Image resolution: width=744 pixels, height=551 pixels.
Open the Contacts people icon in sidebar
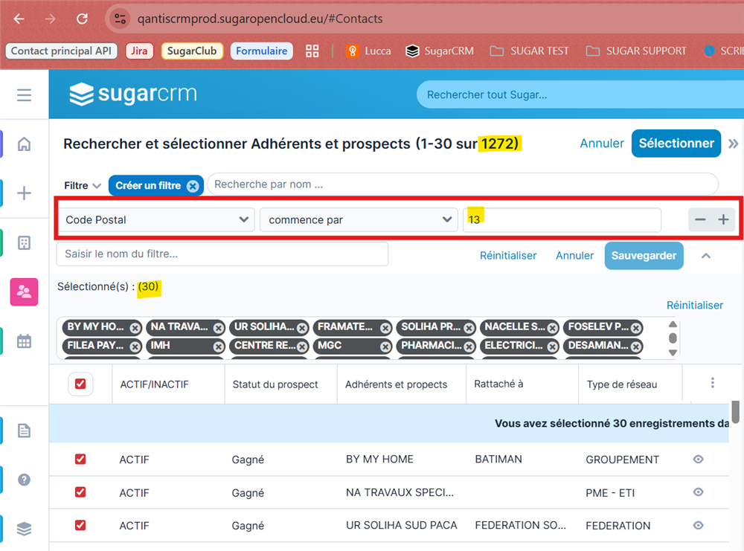click(24, 292)
